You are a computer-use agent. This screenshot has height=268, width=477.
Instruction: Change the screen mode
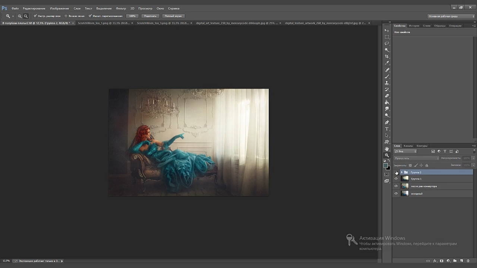pos(387,181)
